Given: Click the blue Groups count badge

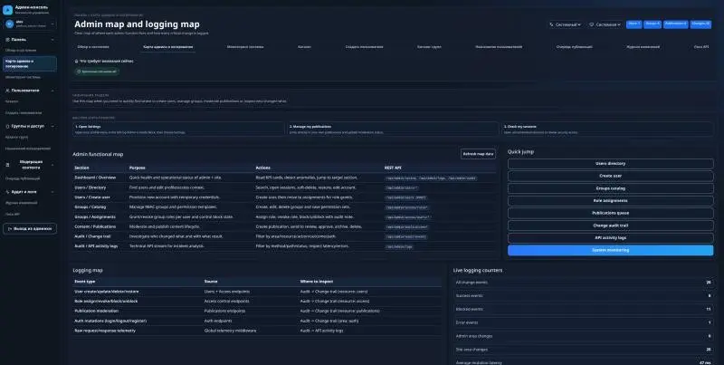Looking at the screenshot, I should pos(652,24).
